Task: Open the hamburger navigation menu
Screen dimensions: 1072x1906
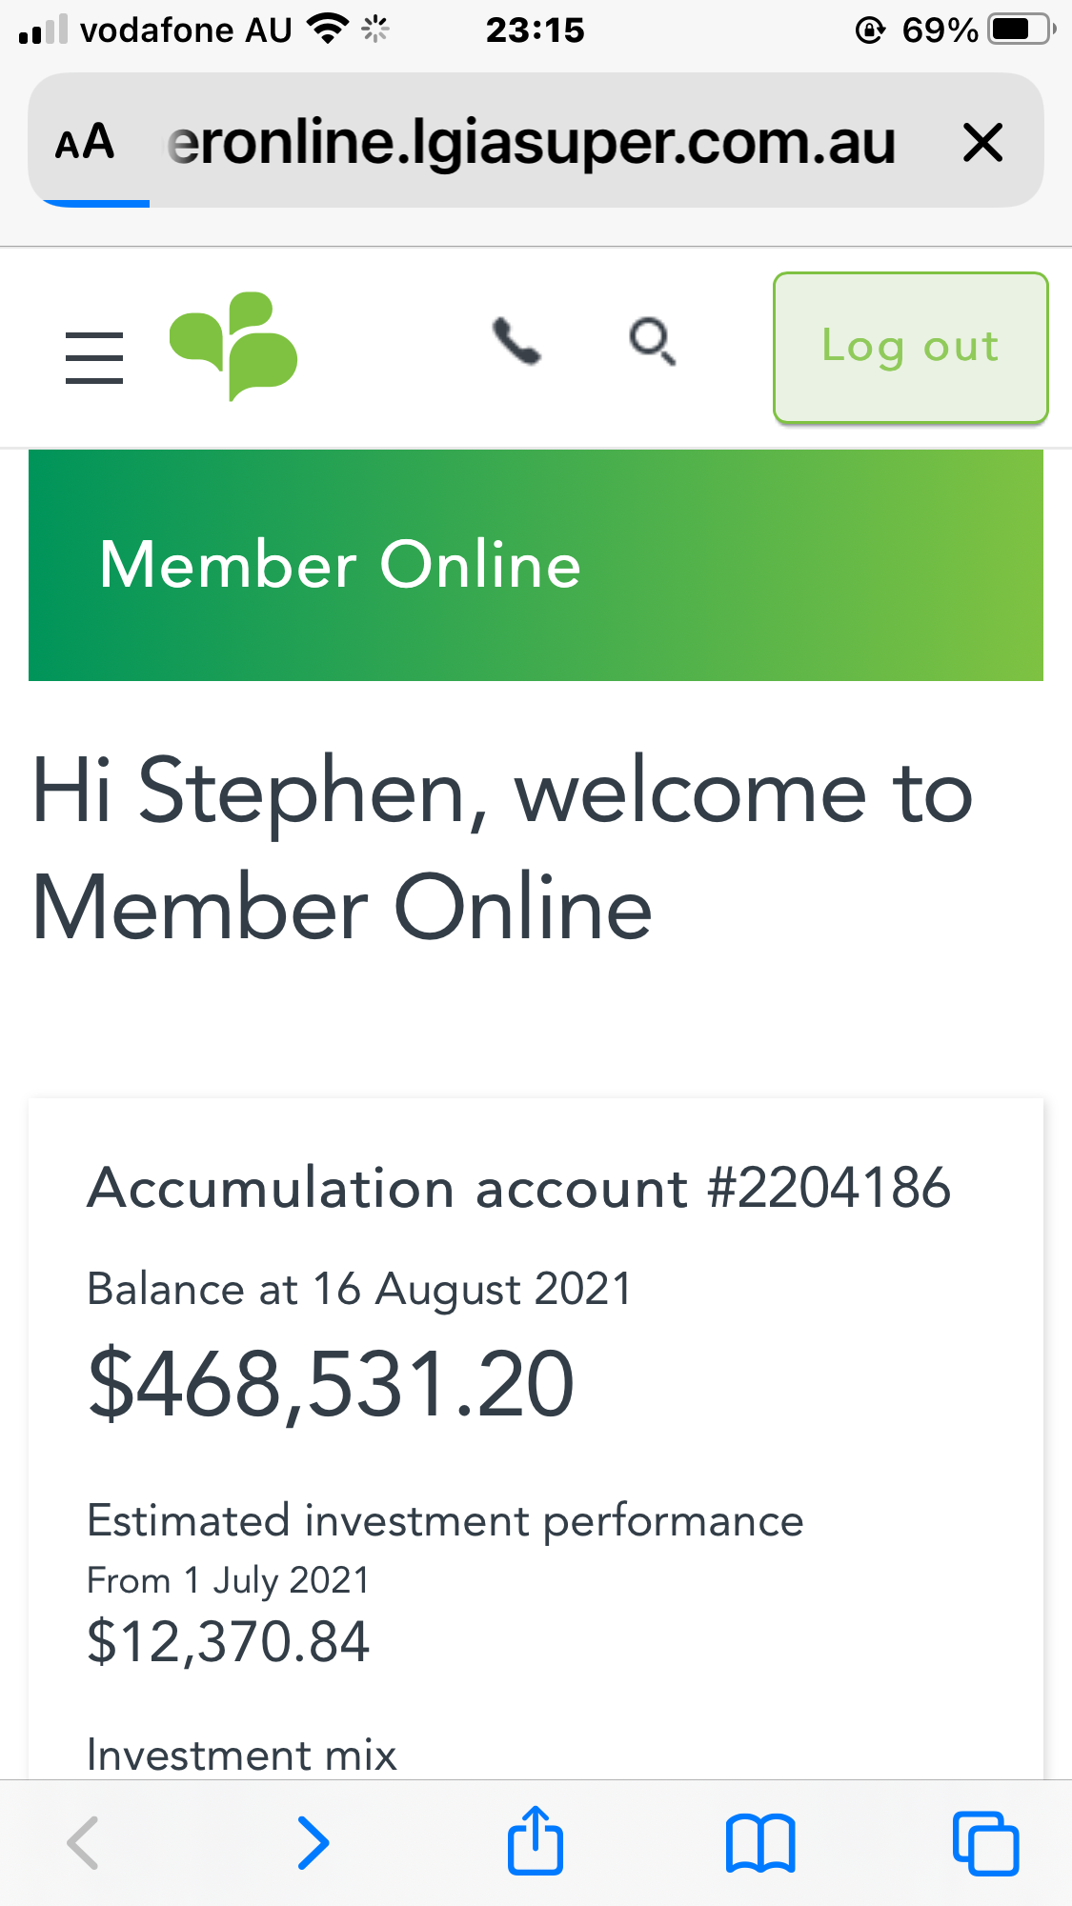Action: pos(93,357)
